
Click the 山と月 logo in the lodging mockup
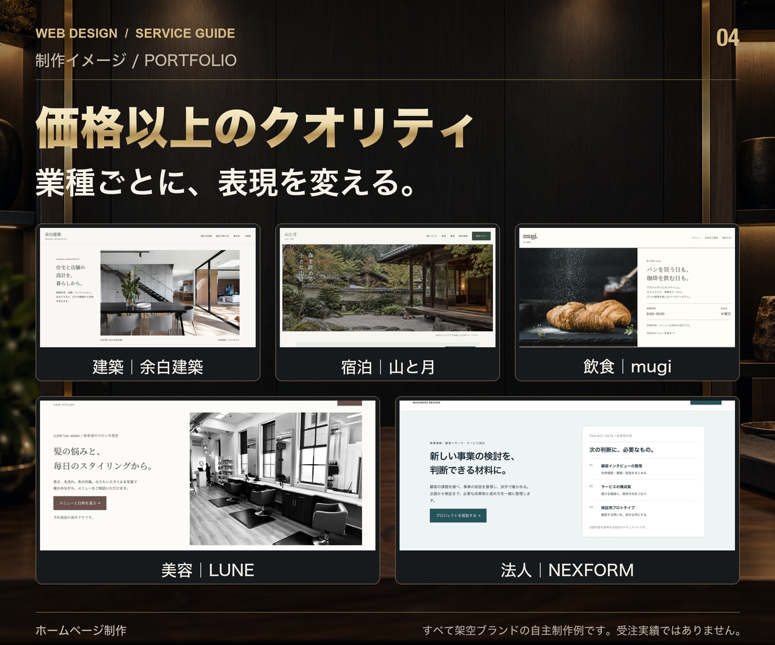pyautogui.click(x=290, y=235)
